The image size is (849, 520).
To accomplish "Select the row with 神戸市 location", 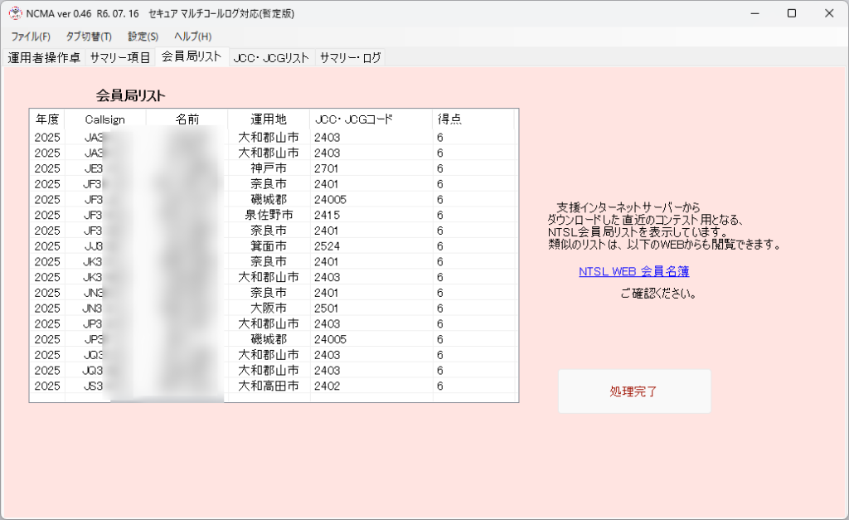I will tap(269, 168).
